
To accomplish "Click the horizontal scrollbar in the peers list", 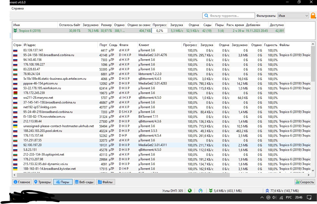I will pyautogui.click(x=121, y=175).
